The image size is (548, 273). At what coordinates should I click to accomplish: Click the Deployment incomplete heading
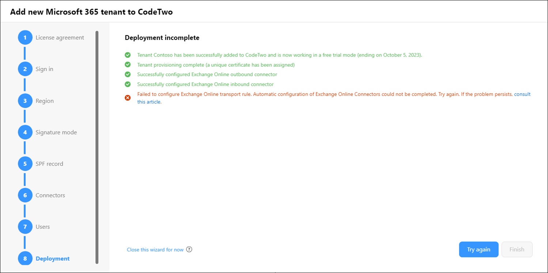[162, 38]
